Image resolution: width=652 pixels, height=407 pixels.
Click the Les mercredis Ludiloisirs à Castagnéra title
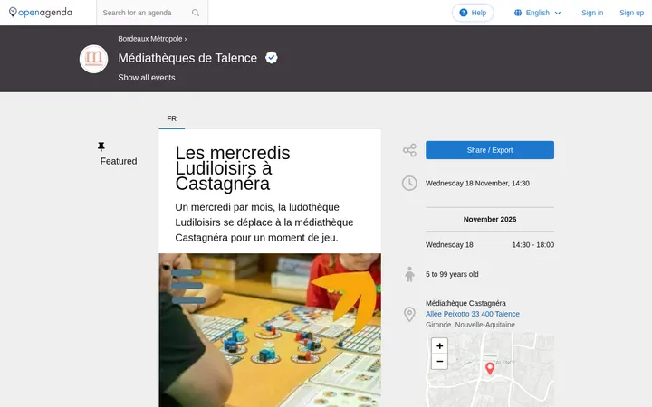[233, 168]
